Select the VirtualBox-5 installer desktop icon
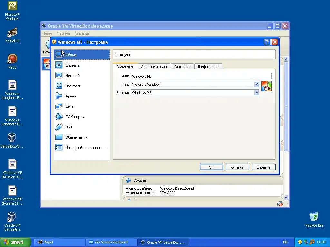The height and width of the screenshot is (247, 330). point(12,140)
